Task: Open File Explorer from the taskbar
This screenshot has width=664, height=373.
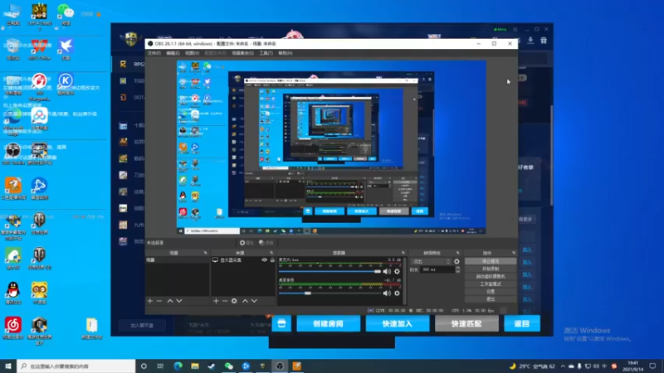Action: click(x=195, y=366)
